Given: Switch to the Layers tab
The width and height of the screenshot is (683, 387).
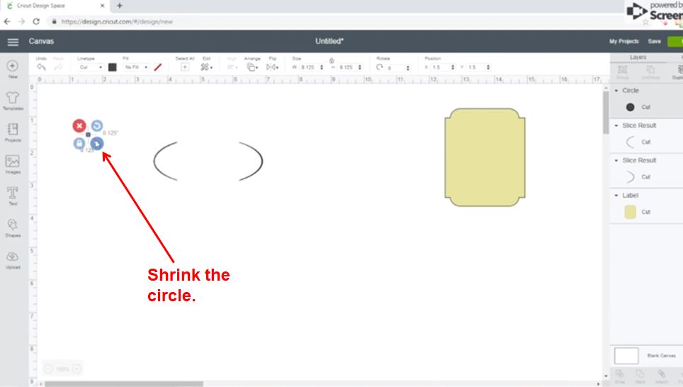Looking at the screenshot, I should (638, 57).
